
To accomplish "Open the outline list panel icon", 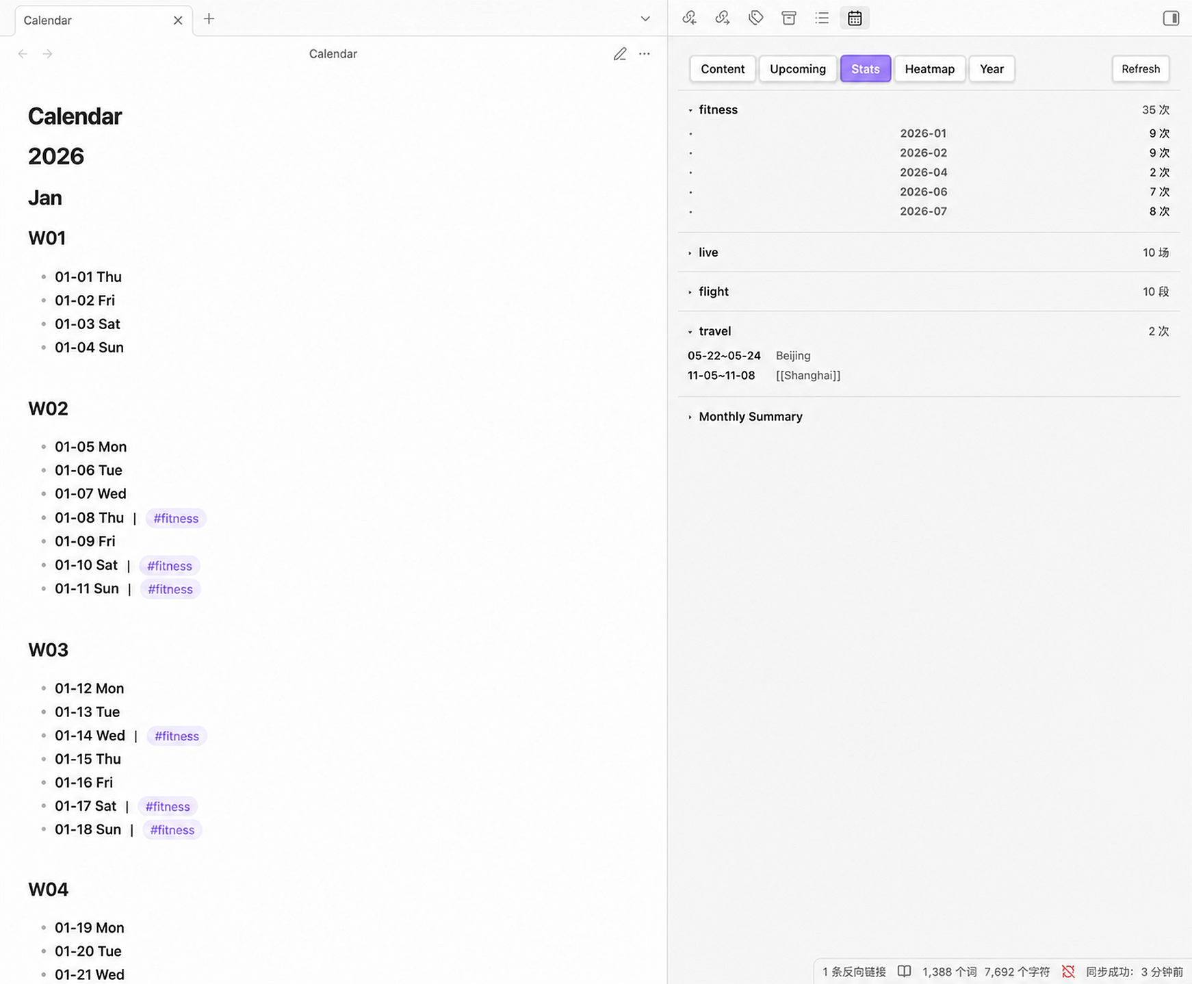I will (x=822, y=18).
